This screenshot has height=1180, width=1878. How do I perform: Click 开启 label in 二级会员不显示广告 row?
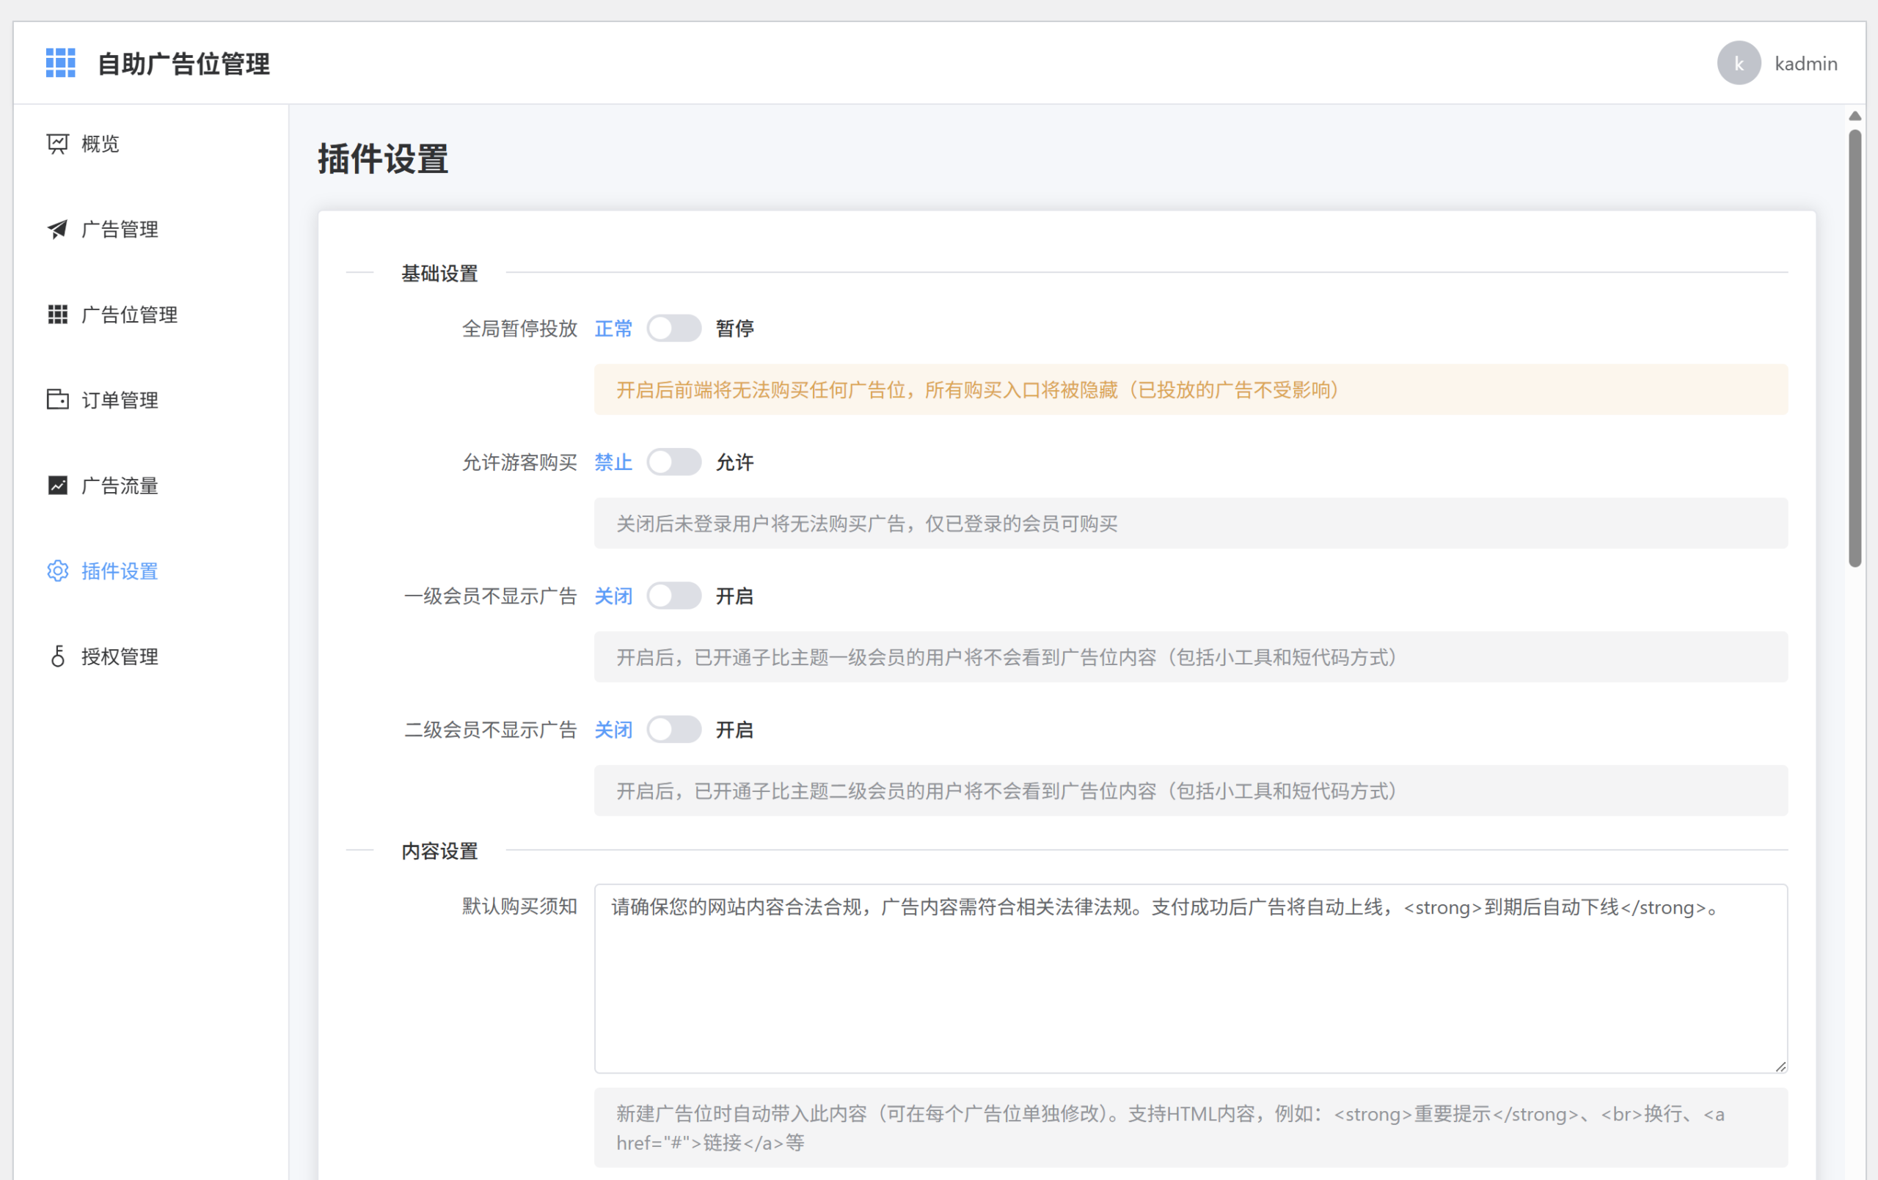coord(734,730)
